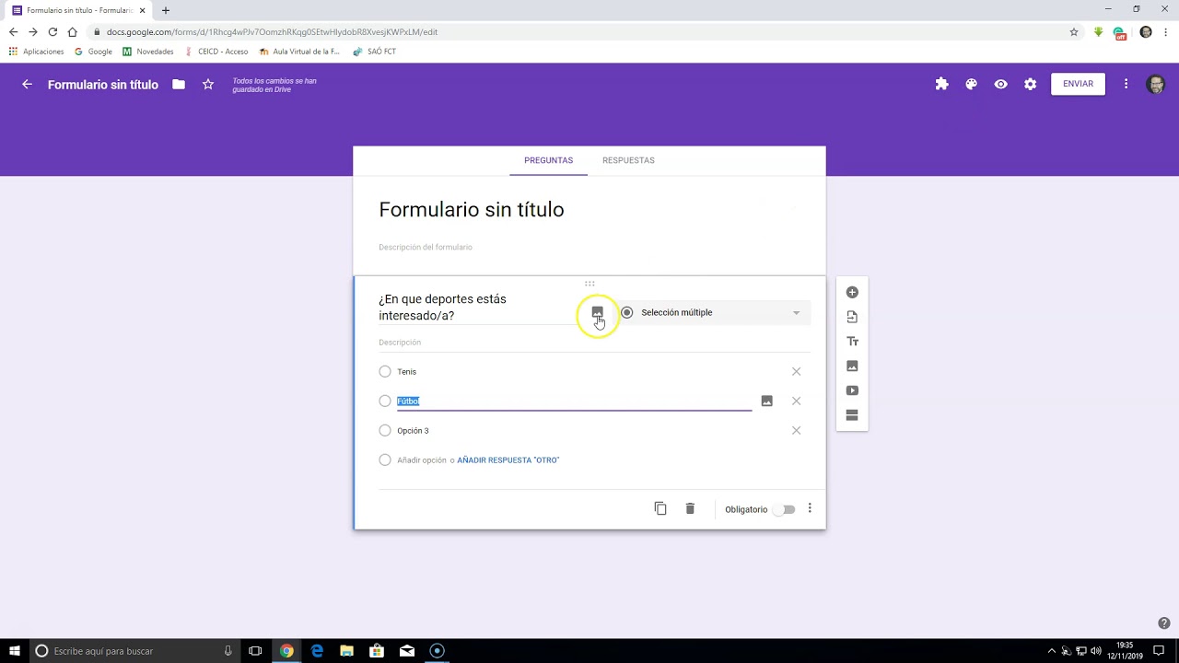
Task: Edit the form title Formulario sin título
Action: (472, 210)
